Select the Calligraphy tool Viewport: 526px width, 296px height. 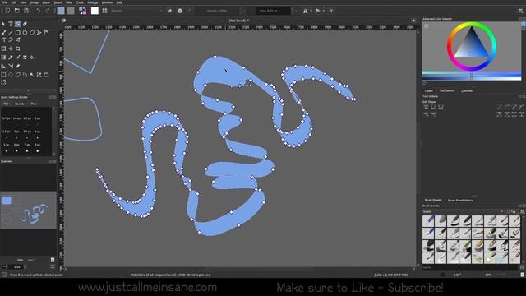pos(25,24)
